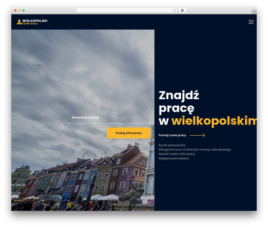
Task: Click the red close window button
Action: pos(16,11)
